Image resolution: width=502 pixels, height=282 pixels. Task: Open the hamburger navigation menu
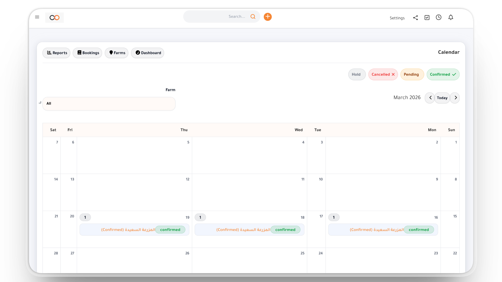37,17
